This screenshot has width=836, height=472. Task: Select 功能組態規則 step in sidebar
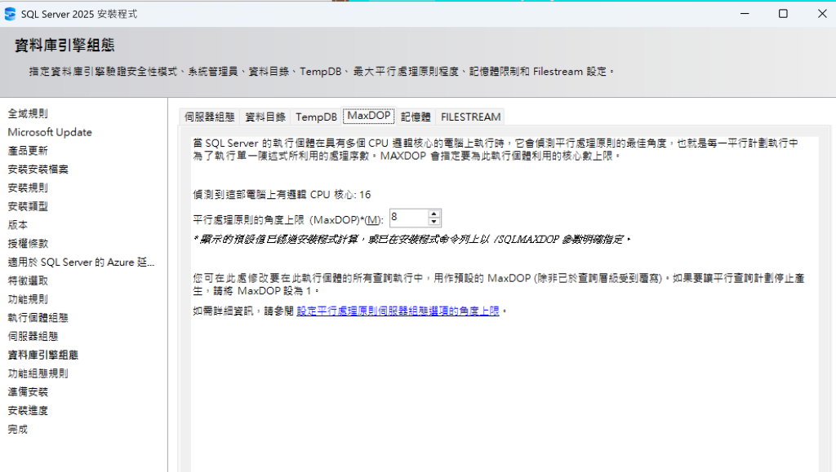click(x=38, y=373)
